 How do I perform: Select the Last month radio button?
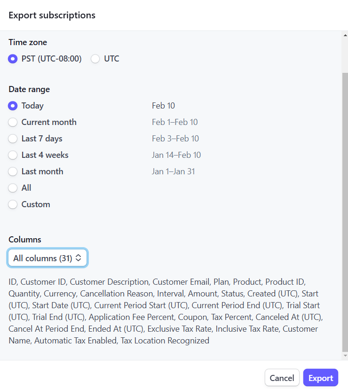(x=13, y=171)
